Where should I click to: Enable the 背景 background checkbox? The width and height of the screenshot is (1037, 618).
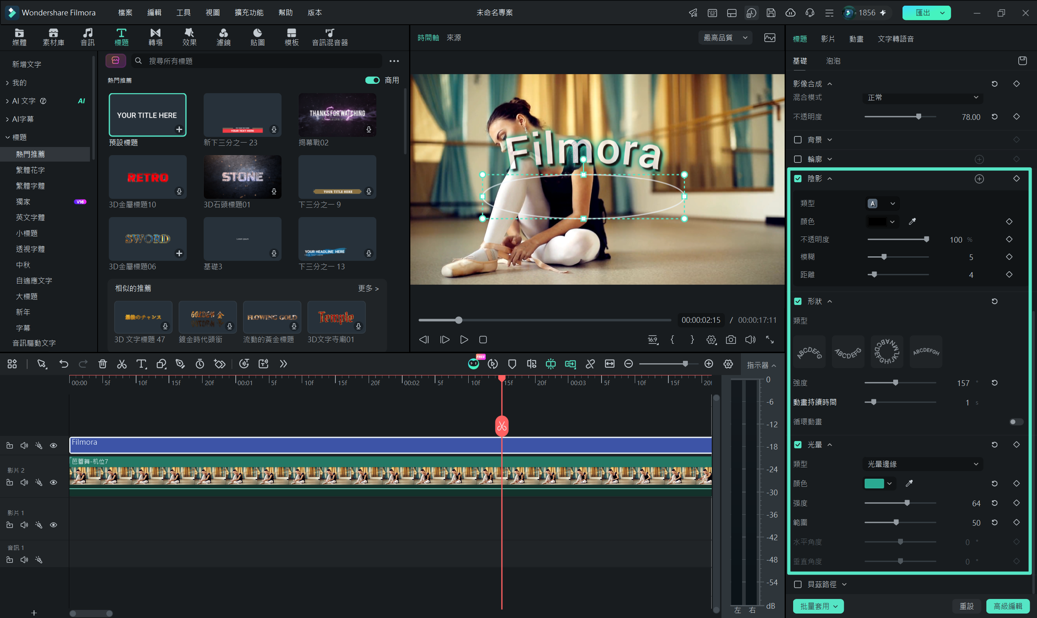point(798,140)
